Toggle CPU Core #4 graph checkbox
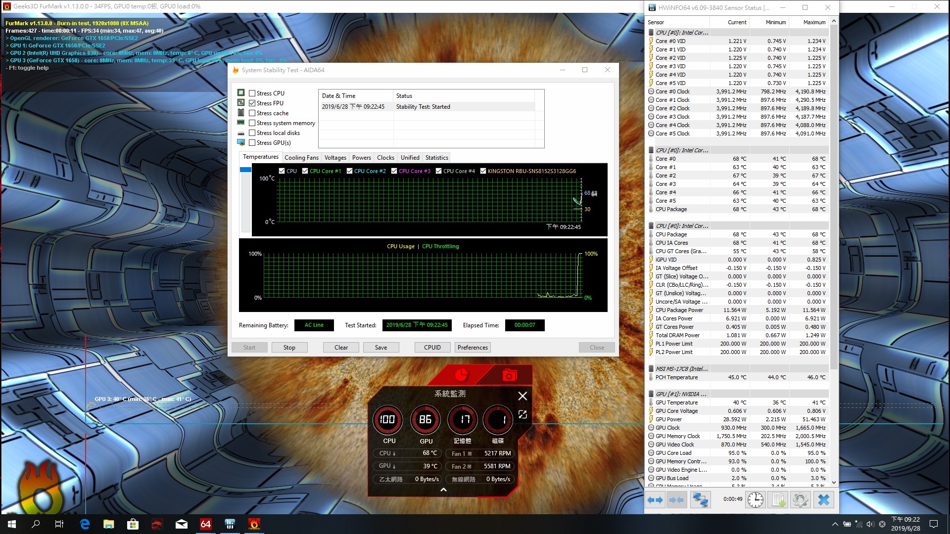This screenshot has width=950, height=534. pos(439,171)
